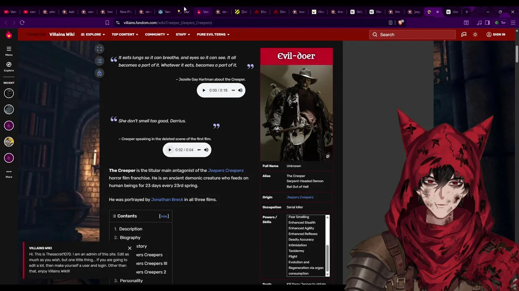
Task: Reload the page with refresh icon
Action: click(x=22, y=23)
